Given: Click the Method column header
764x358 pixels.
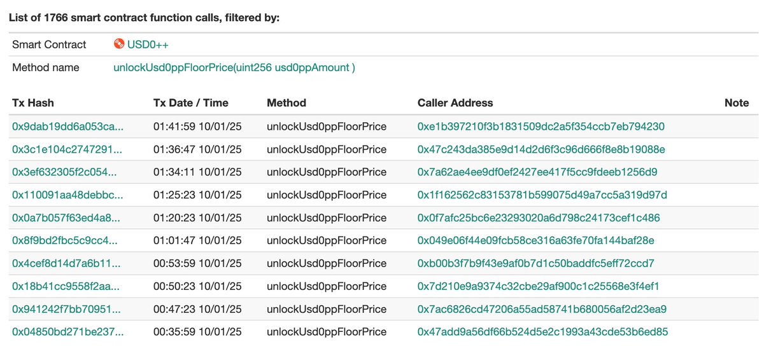Looking at the screenshot, I should coord(286,102).
